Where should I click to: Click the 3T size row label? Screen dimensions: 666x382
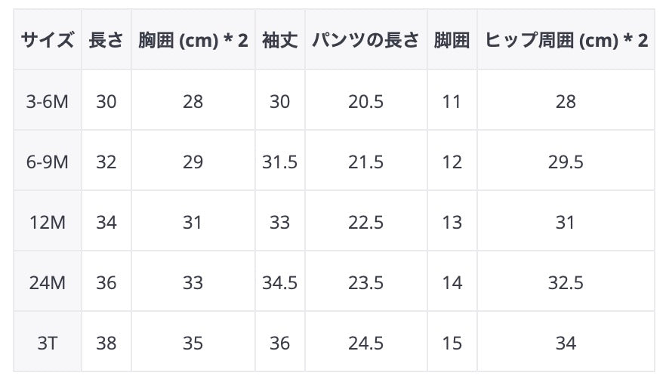pyautogui.click(x=47, y=343)
